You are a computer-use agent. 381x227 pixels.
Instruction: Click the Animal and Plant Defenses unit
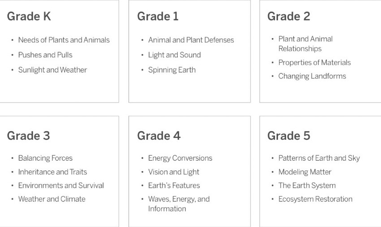pyautogui.click(x=191, y=40)
